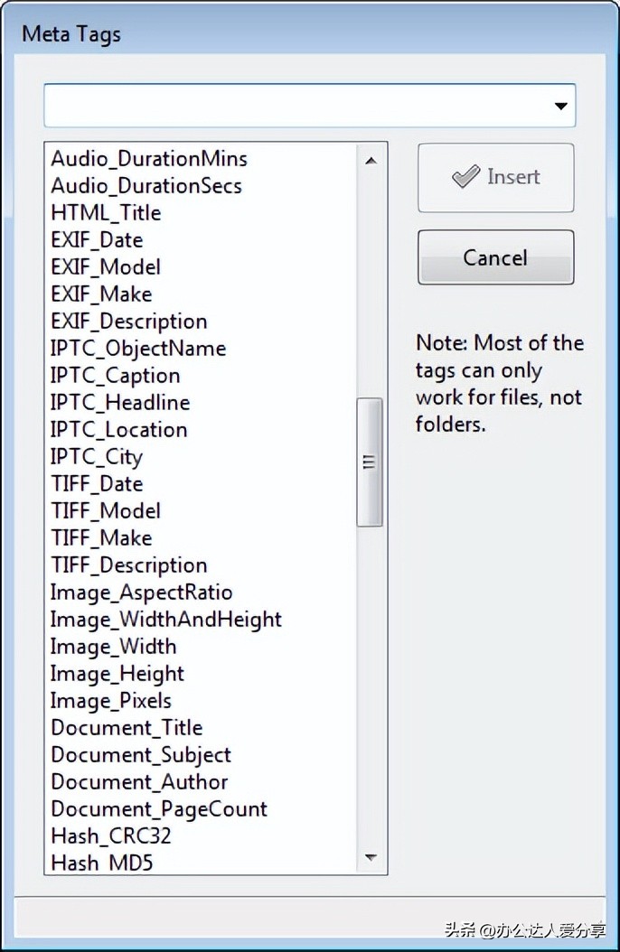This screenshot has height=952, width=620.
Task: Pick the EXIF_Description tag
Action: click(x=129, y=322)
